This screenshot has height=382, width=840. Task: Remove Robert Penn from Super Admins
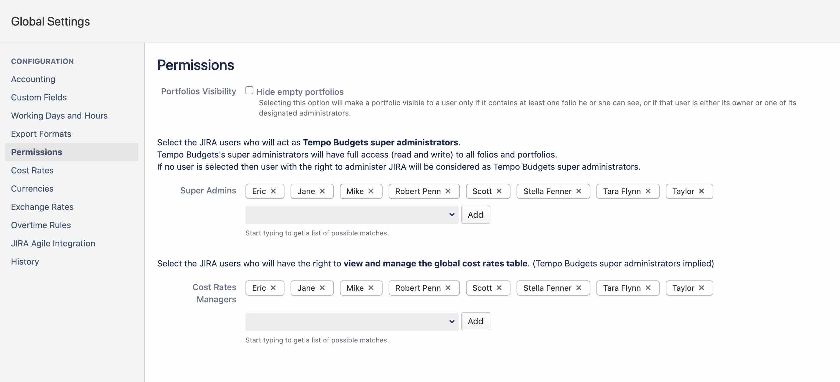coord(448,191)
